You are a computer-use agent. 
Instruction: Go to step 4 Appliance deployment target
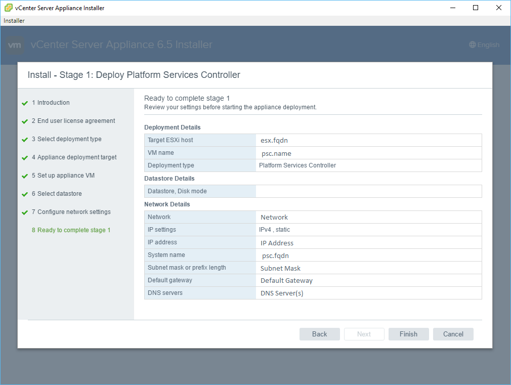(x=74, y=157)
